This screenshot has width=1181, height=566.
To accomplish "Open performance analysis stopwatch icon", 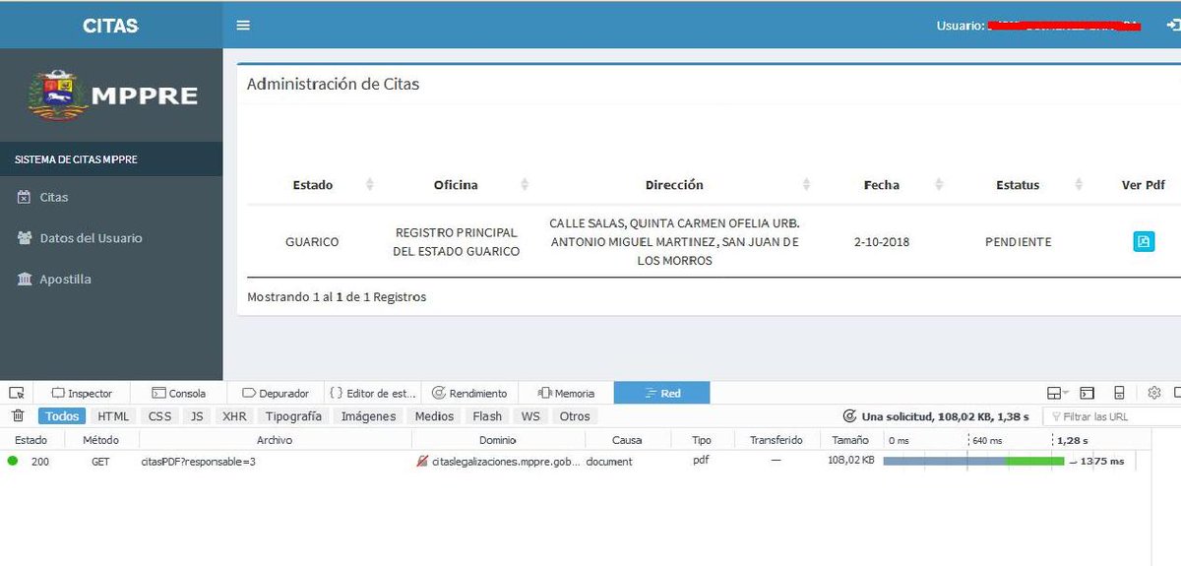I will 850,416.
